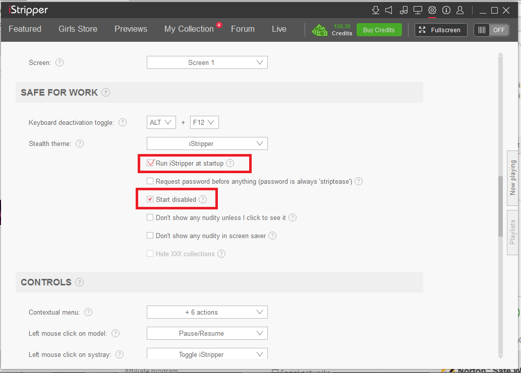Open the user account profile icon
This screenshot has width=521, height=373.
tap(460, 10)
